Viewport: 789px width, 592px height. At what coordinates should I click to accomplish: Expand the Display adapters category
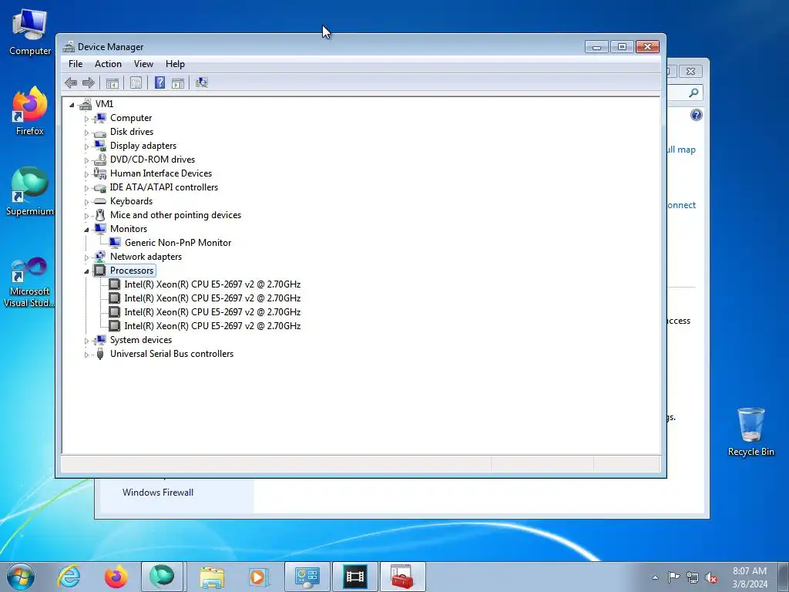pyautogui.click(x=86, y=146)
